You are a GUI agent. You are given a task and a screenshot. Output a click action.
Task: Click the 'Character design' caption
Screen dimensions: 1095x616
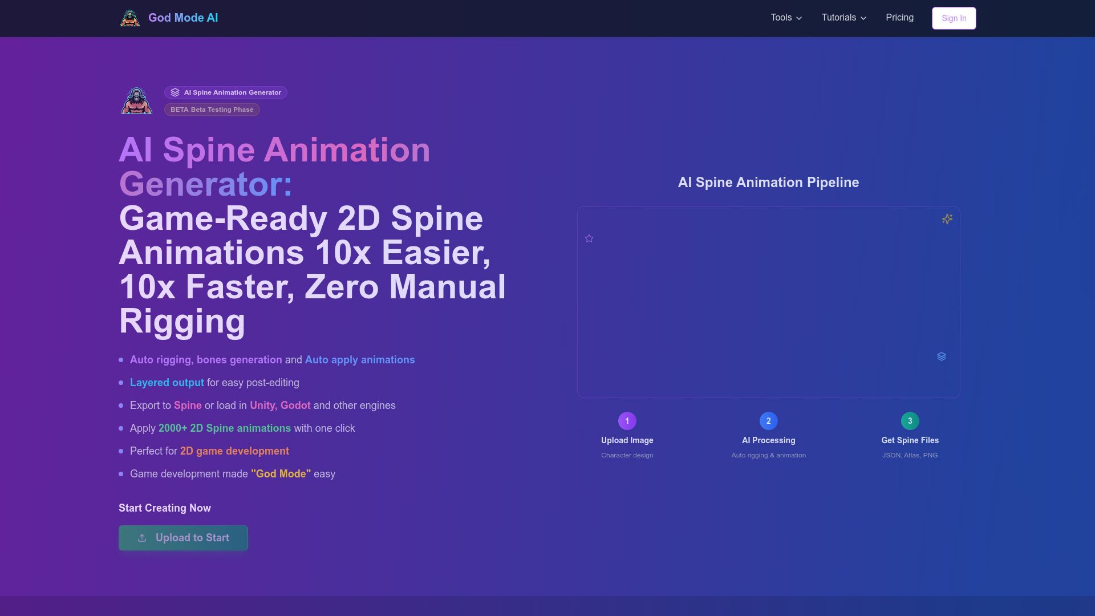(x=627, y=455)
